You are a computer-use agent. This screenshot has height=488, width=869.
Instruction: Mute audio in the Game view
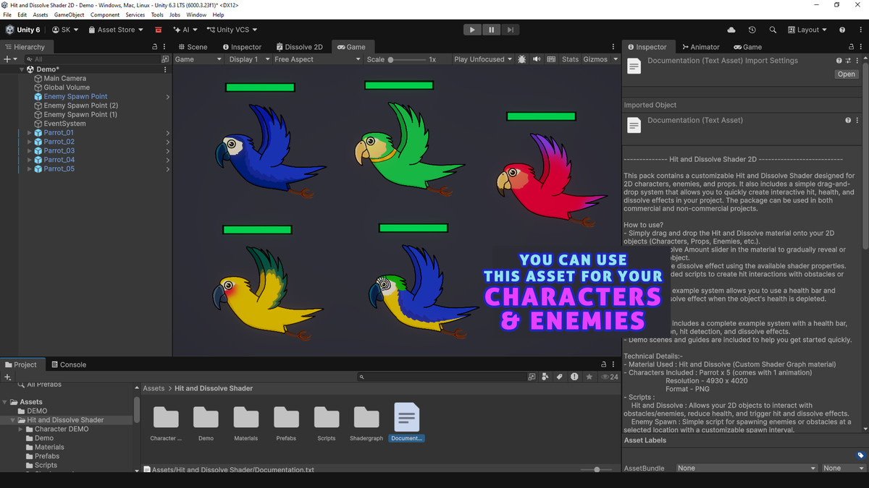click(x=537, y=59)
